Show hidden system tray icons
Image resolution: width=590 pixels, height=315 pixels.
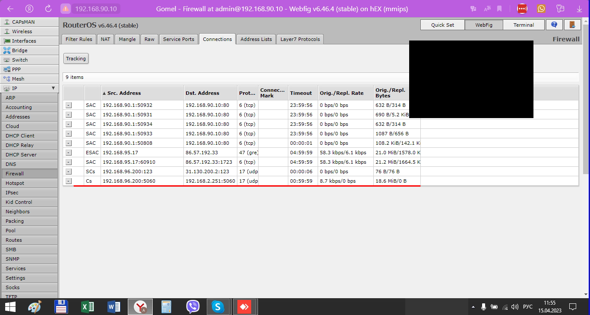click(x=473, y=307)
